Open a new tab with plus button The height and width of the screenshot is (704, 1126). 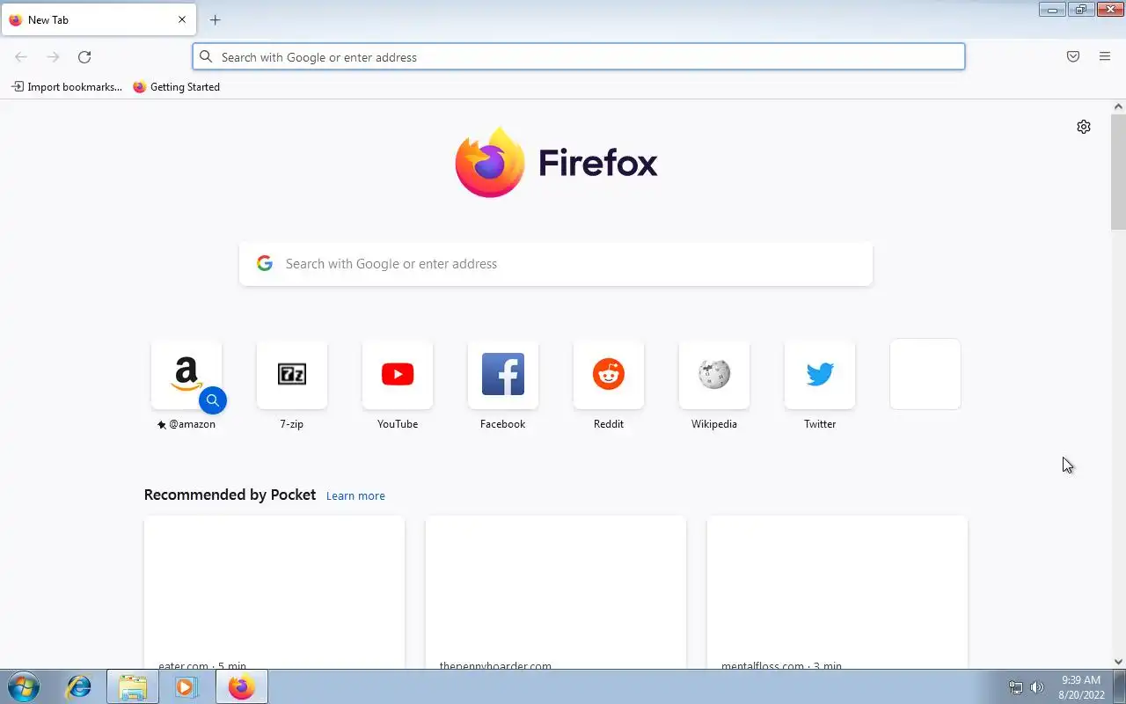click(215, 19)
